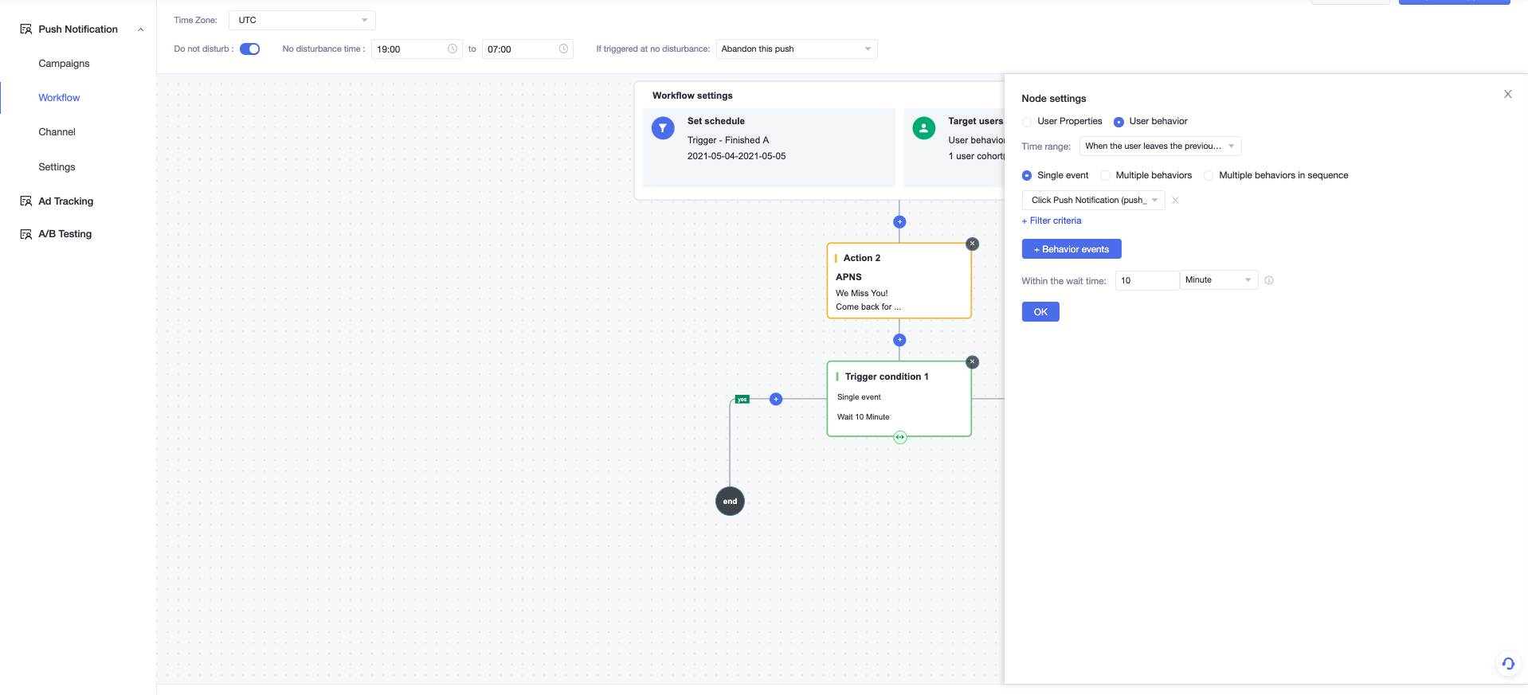This screenshot has height=695, width=1528.
Task: Click the Set schedule funnel icon
Action: [663, 127]
